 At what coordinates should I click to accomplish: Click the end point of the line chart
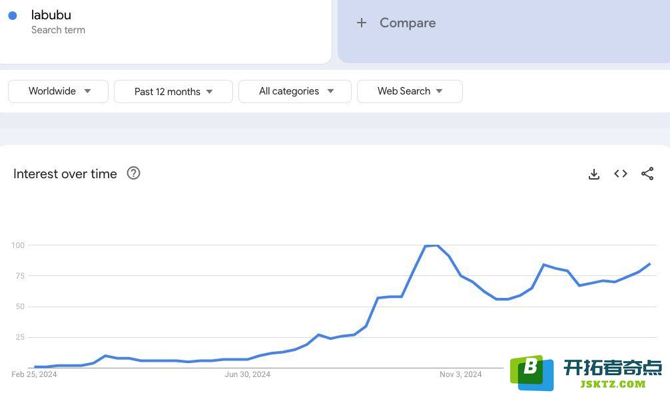(x=649, y=264)
